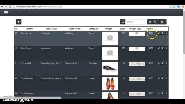Sort by Nombre column header
The width and height of the screenshot is (185, 104).
[x=29, y=29]
